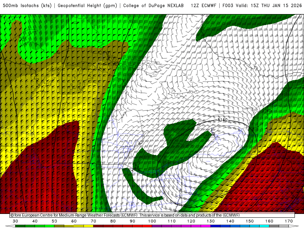304x228 pixels.
Task: Click 'College of DuPage NEXLAB' in header
Action: pyautogui.click(x=154, y=6)
